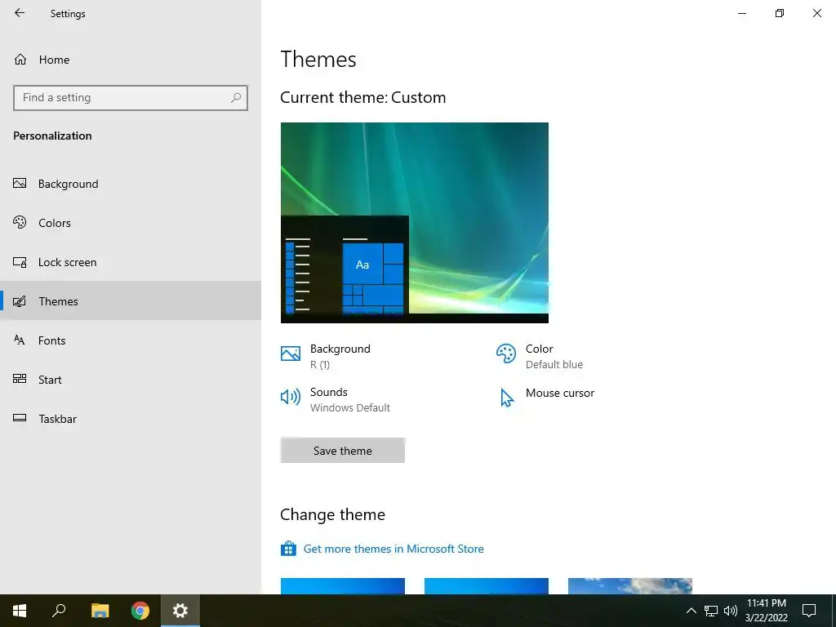Open the Start personalization page
836x627 pixels.
tap(131, 380)
